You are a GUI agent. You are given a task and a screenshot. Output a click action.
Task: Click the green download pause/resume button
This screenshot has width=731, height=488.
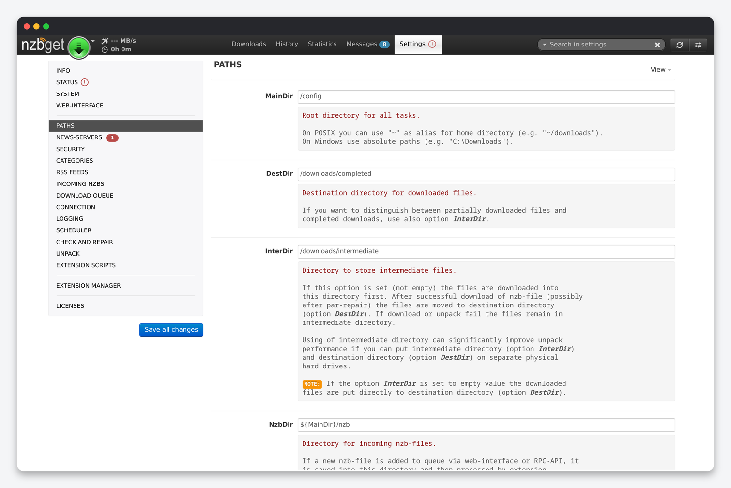click(x=79, y=47)
